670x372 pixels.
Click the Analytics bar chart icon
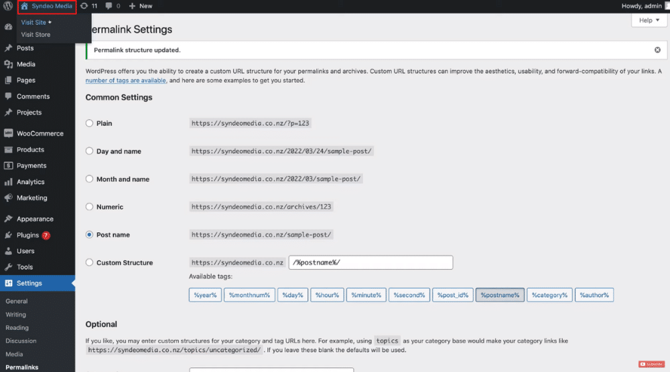click(8, 182)
